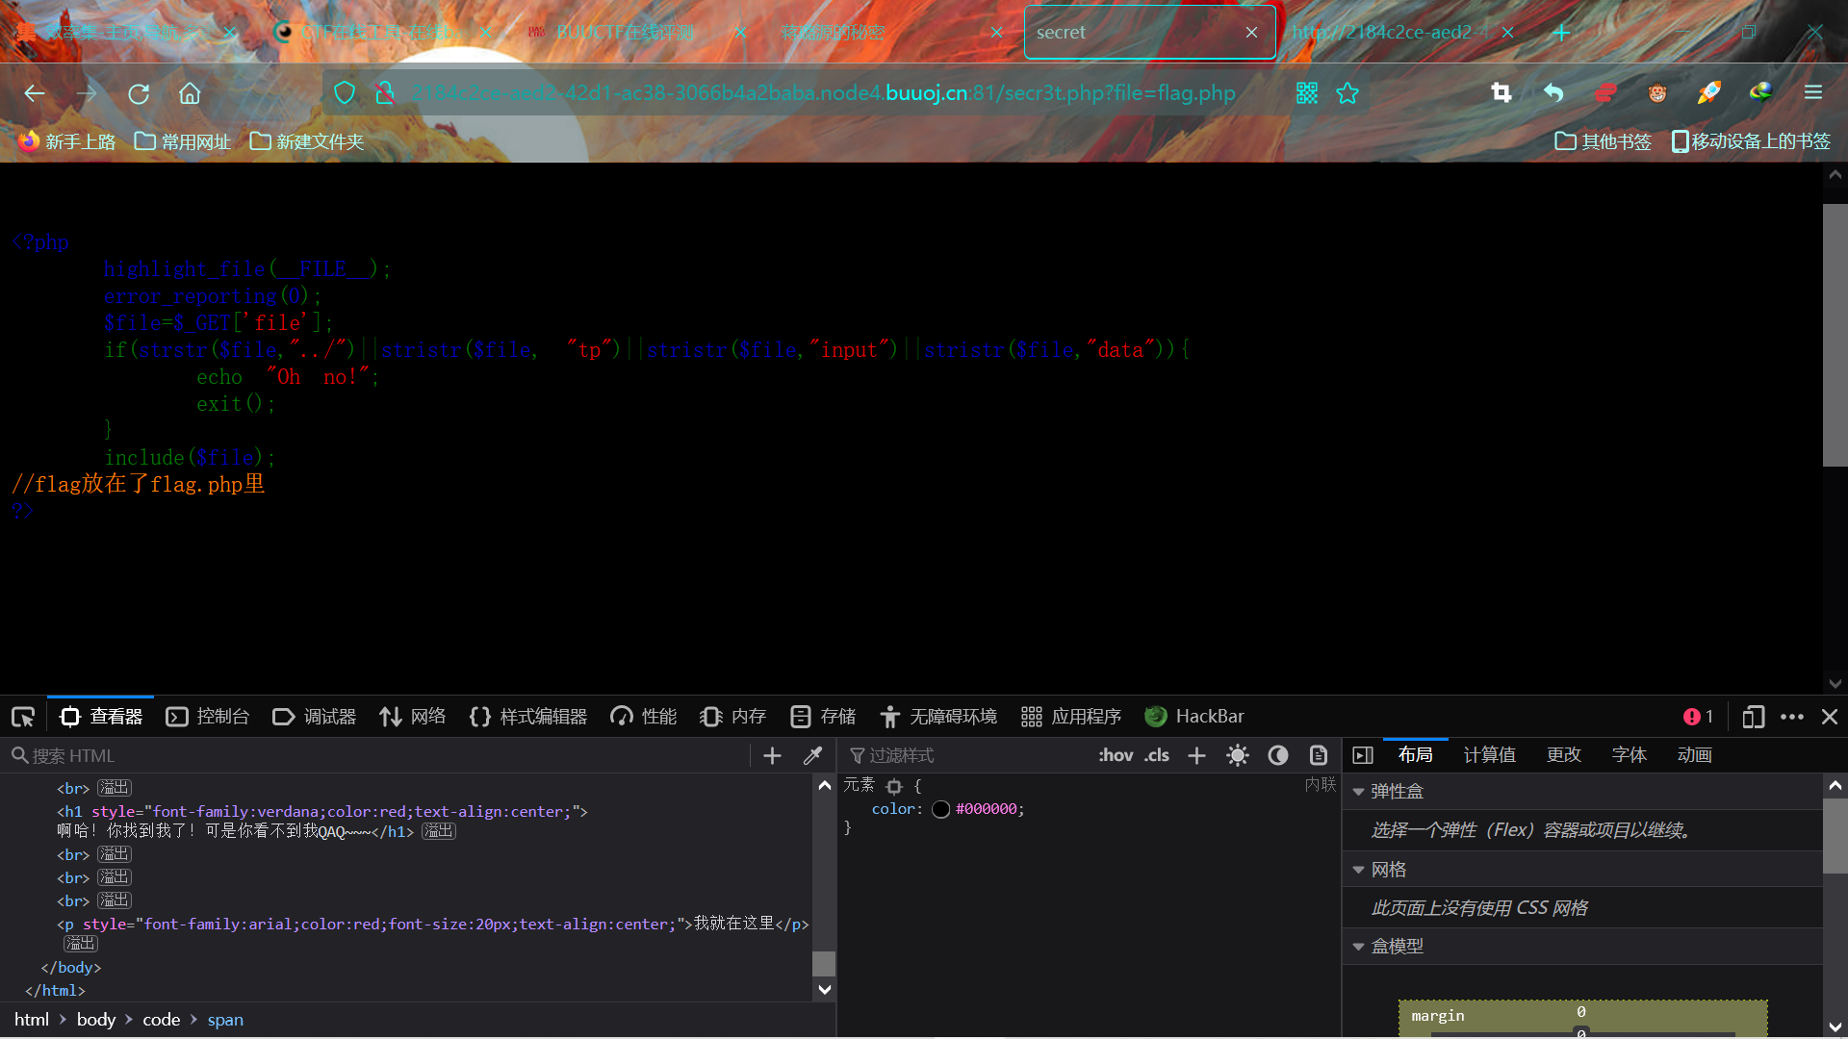This screenshot has width=1848, height=1039.
Task: Select body in the breadcrumb trail
Action: tap(96, 1020)
